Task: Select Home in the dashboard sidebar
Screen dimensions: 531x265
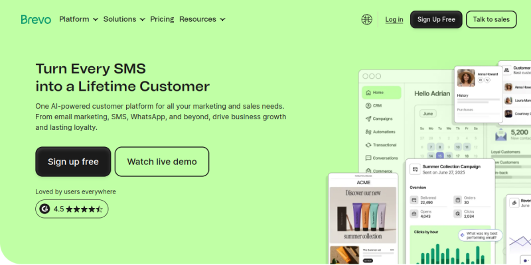Action: (381, 93)
